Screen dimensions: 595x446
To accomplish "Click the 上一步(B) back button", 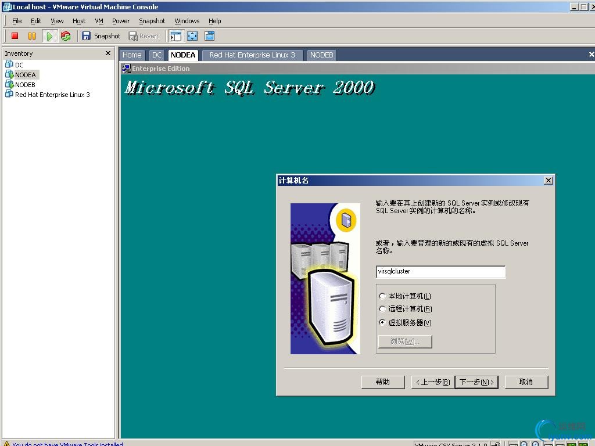I will [432, 382].
